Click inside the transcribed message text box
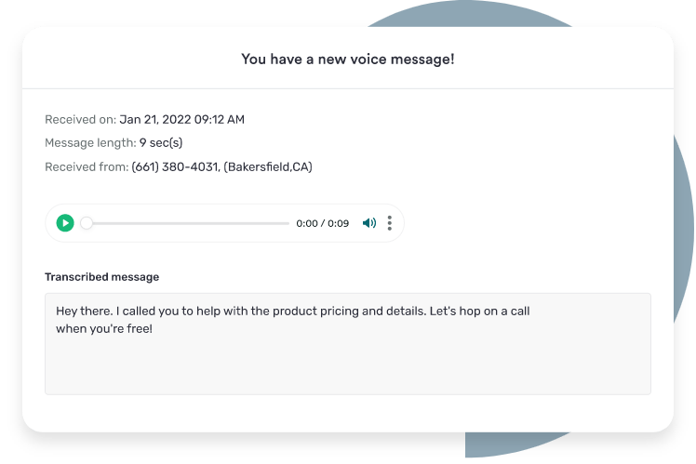This screenshot has width=696, height=464. pyautogui.click(x=348, y=344)
